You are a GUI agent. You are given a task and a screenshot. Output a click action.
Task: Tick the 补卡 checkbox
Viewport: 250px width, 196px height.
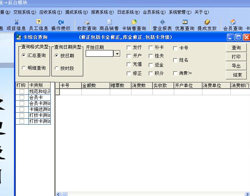(x=151, y=48)
